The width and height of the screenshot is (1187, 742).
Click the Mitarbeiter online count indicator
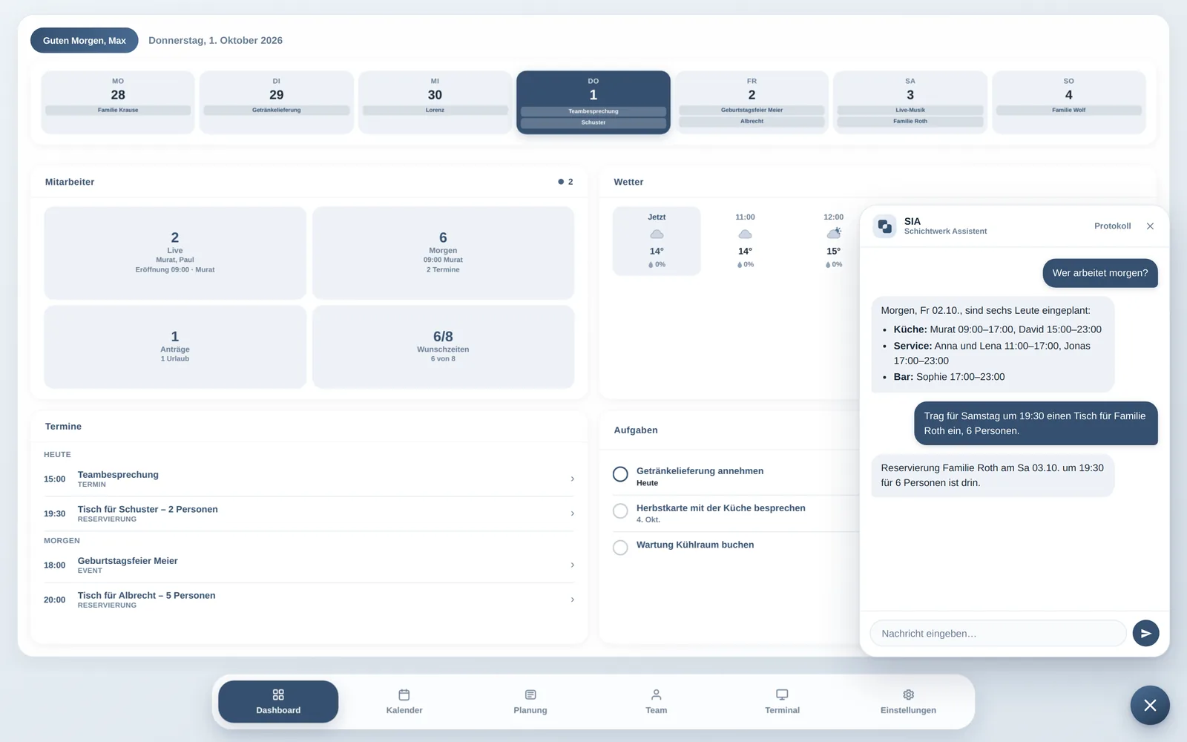(x=565, y=182)
